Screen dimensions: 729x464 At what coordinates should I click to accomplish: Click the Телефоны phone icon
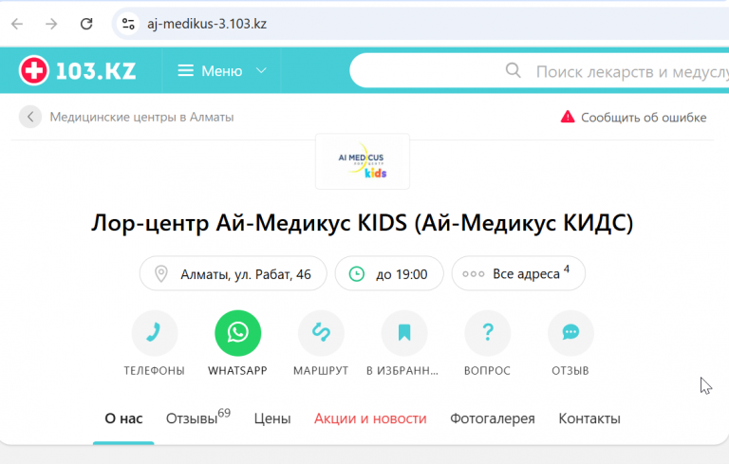pos(155,333)
